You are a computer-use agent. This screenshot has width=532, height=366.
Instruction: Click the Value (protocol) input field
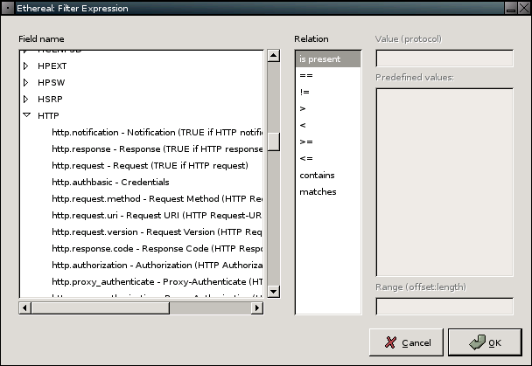(x=444, y=59)
